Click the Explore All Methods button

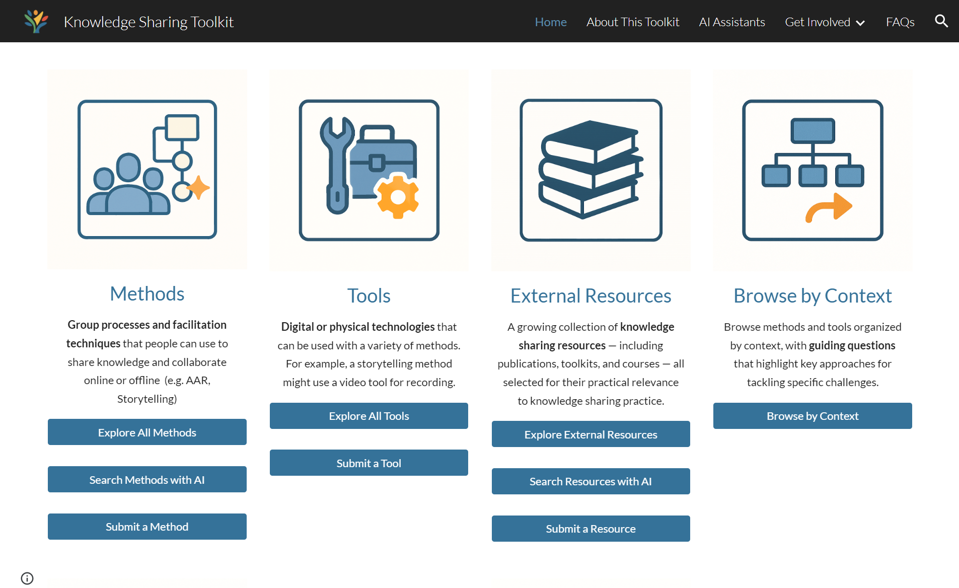(147, 432)
